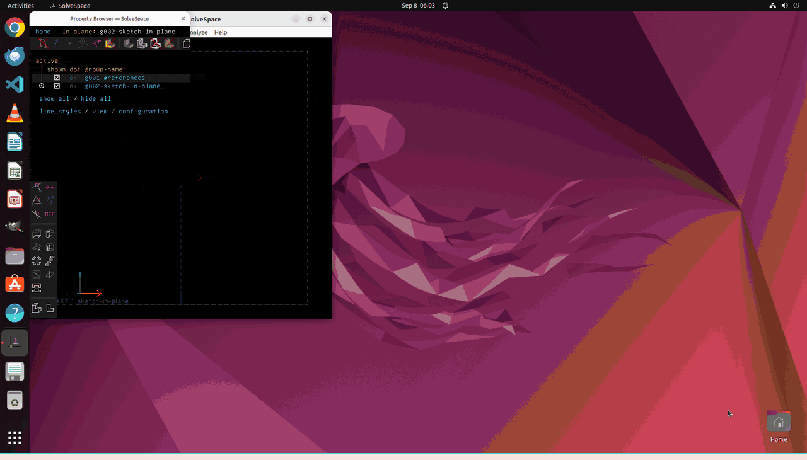Go to home in Property Browser
The image size is (807, 460).
[x=43, y=32]
